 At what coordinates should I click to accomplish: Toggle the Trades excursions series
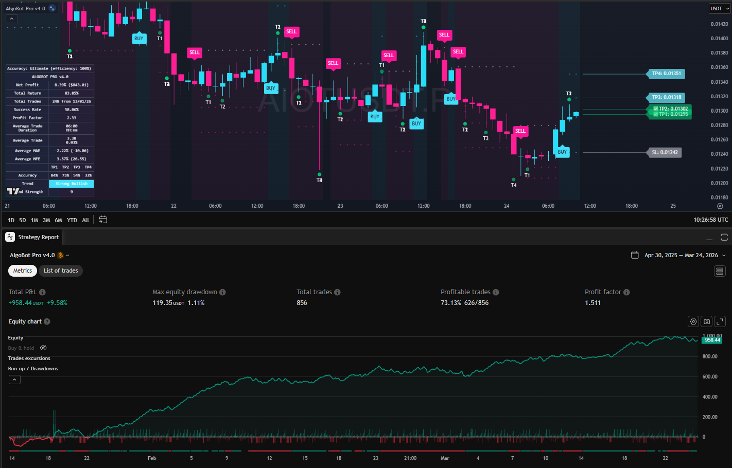click(29, 358)
